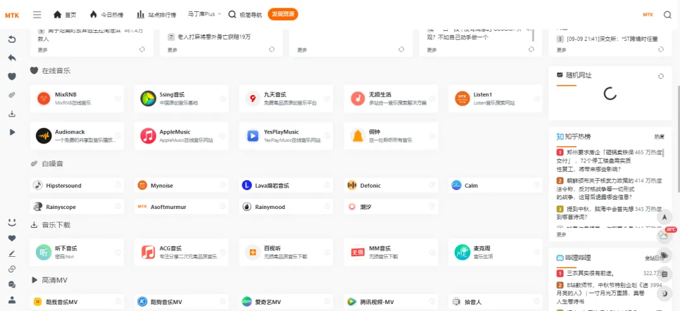Click the 潮汐 icon
680x311 pixels.
352,207
